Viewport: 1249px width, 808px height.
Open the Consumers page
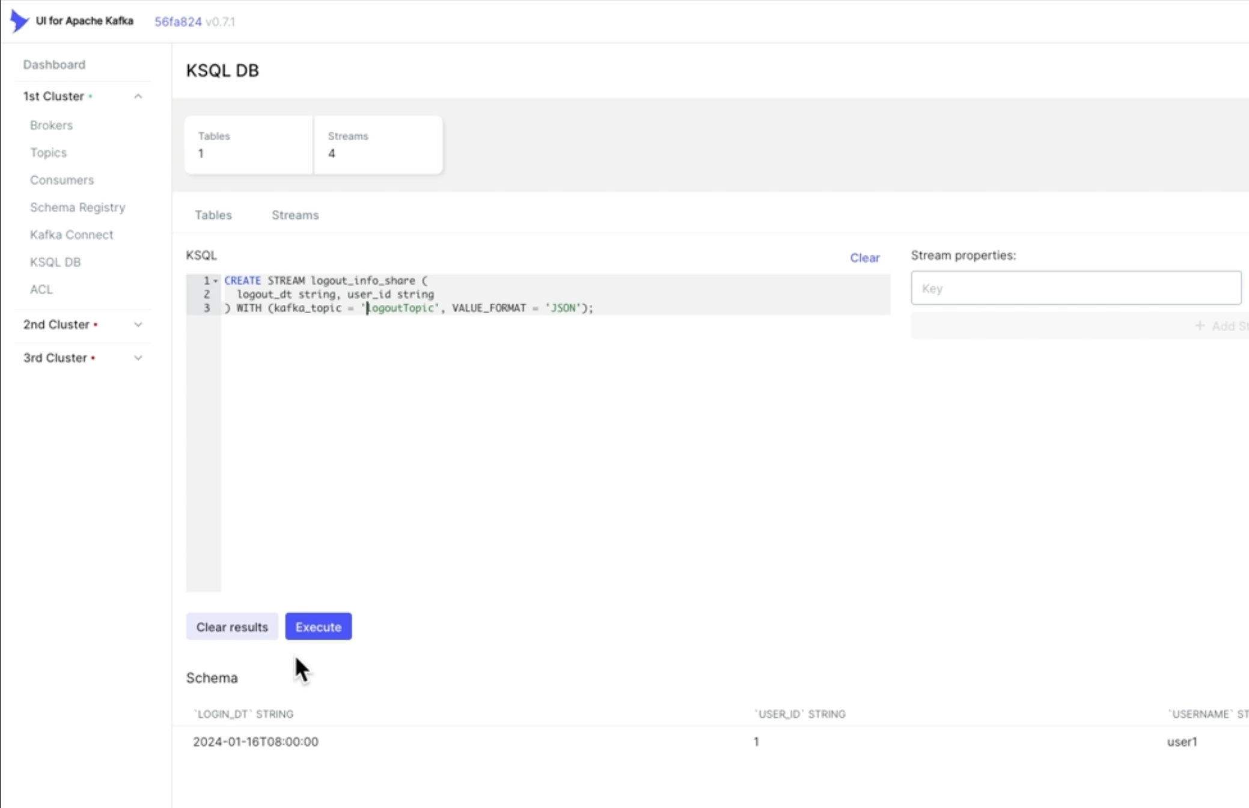click(x=62, y=180)
